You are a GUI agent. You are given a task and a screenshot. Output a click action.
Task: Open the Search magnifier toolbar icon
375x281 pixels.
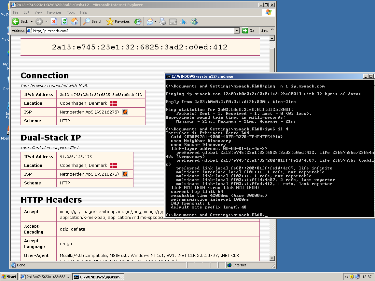click(x=86, y=21)
